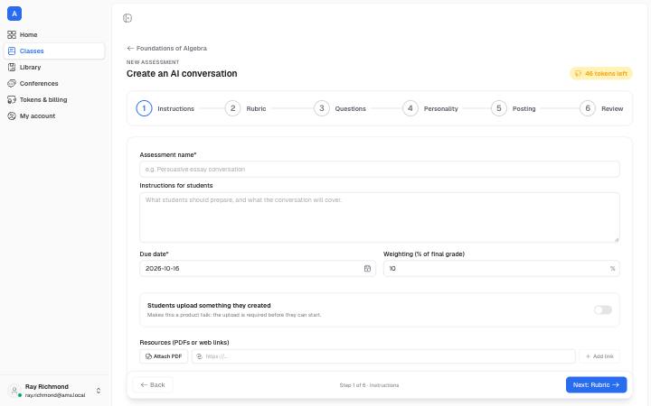
Task: Focus the Assessment name field
Action: [380, 170]
